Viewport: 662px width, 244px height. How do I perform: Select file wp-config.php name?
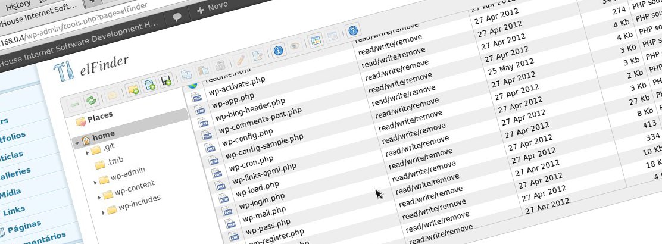(x=248, y=139)
